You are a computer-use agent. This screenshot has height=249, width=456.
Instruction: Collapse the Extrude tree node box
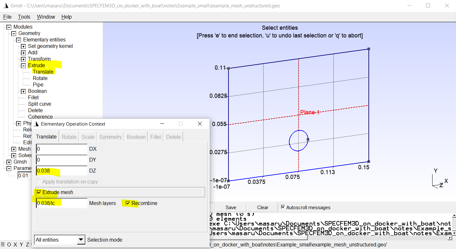click(x=23, y=66)
